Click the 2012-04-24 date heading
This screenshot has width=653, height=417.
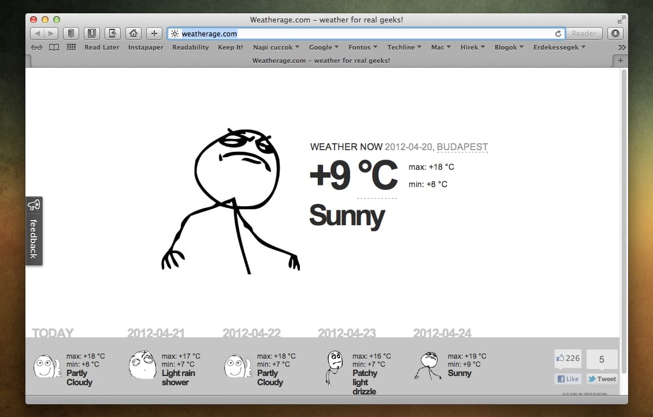[x=442, y=333]
